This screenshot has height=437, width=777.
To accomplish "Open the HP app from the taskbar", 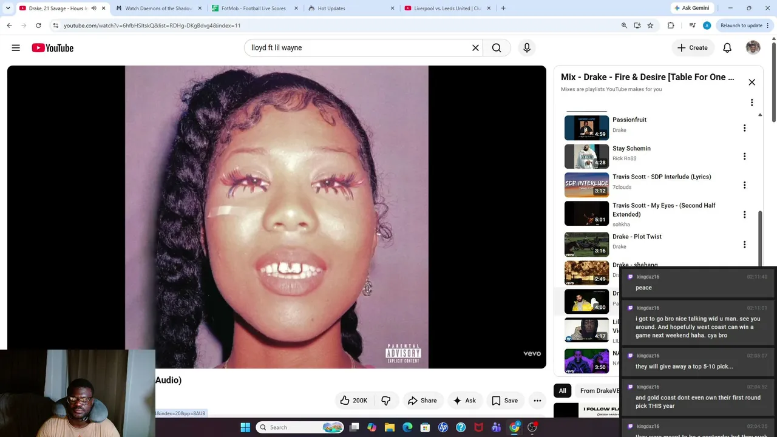I will 443,427.
